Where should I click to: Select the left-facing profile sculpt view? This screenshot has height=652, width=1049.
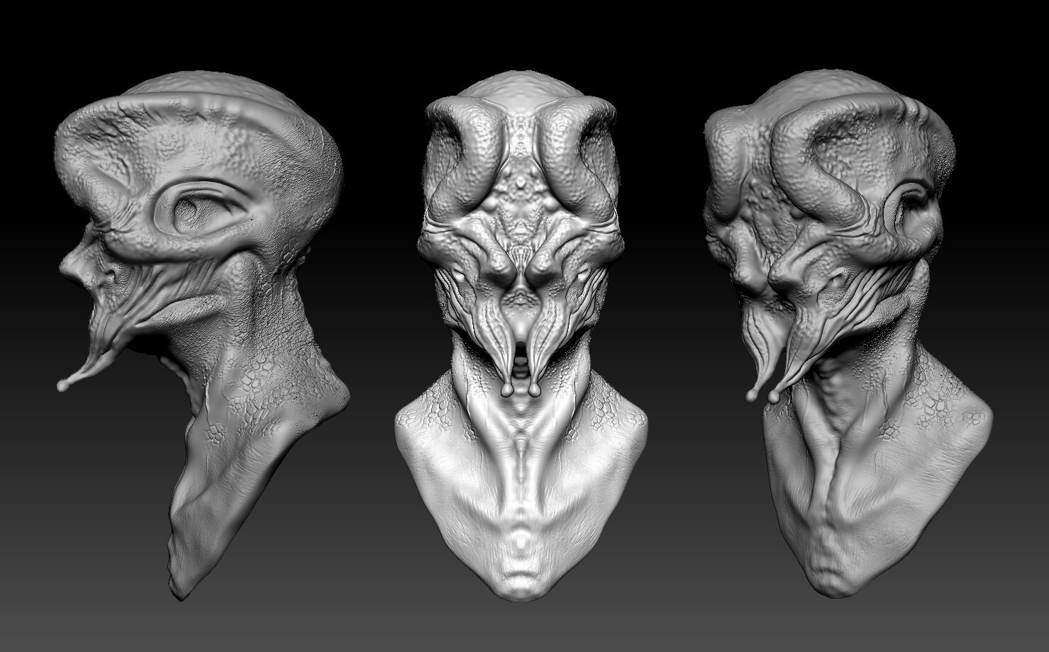[199, 283]
